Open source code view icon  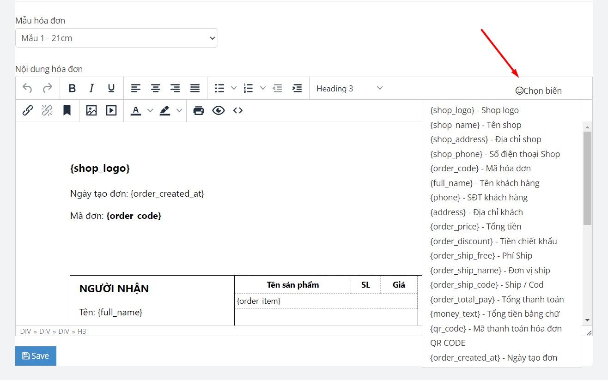click(x=238, y=110)
